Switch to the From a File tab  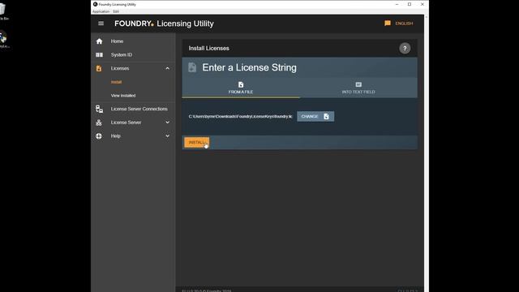coord(241,88)
